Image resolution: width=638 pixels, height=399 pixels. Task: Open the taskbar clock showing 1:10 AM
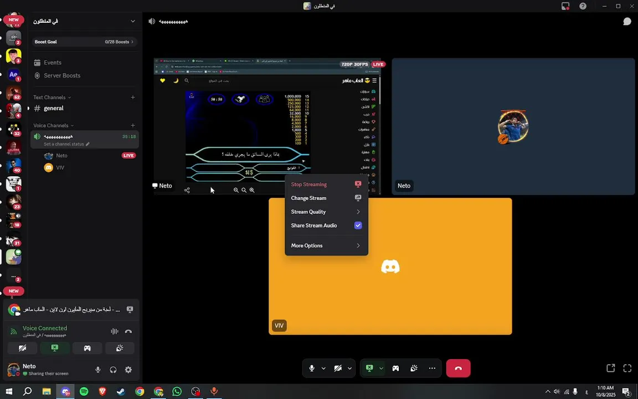605,391
